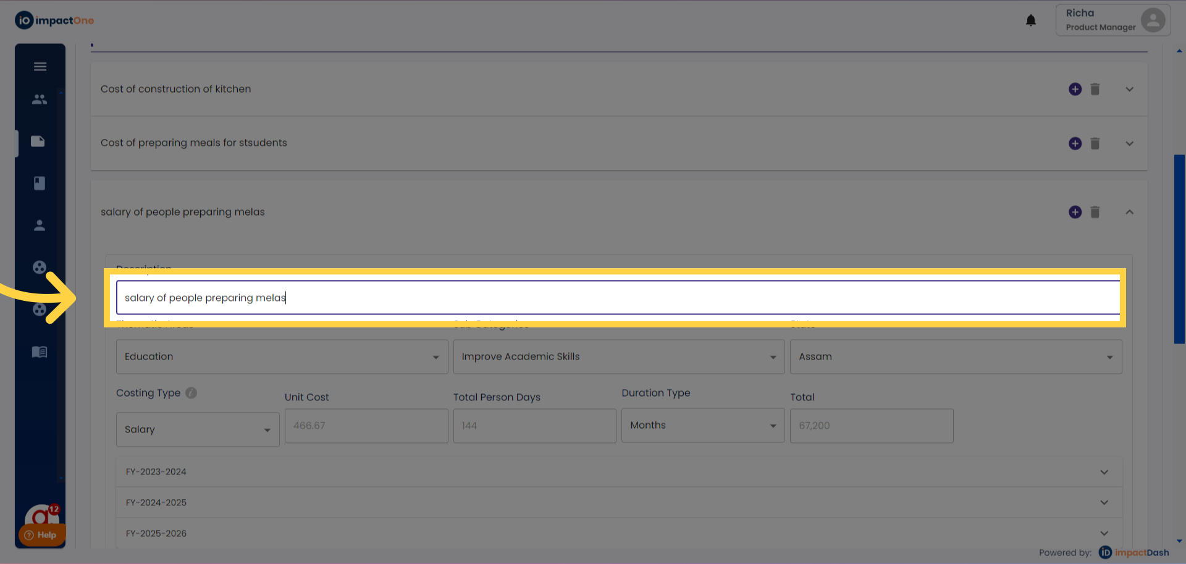This screenshot has width=1186, height=564.
Task: Open the Education thematic area dropdown
Action: pos(282,357)
